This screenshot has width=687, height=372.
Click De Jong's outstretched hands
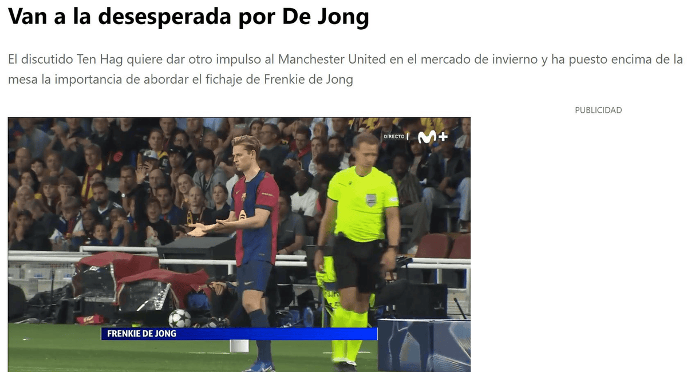[206, 227]
